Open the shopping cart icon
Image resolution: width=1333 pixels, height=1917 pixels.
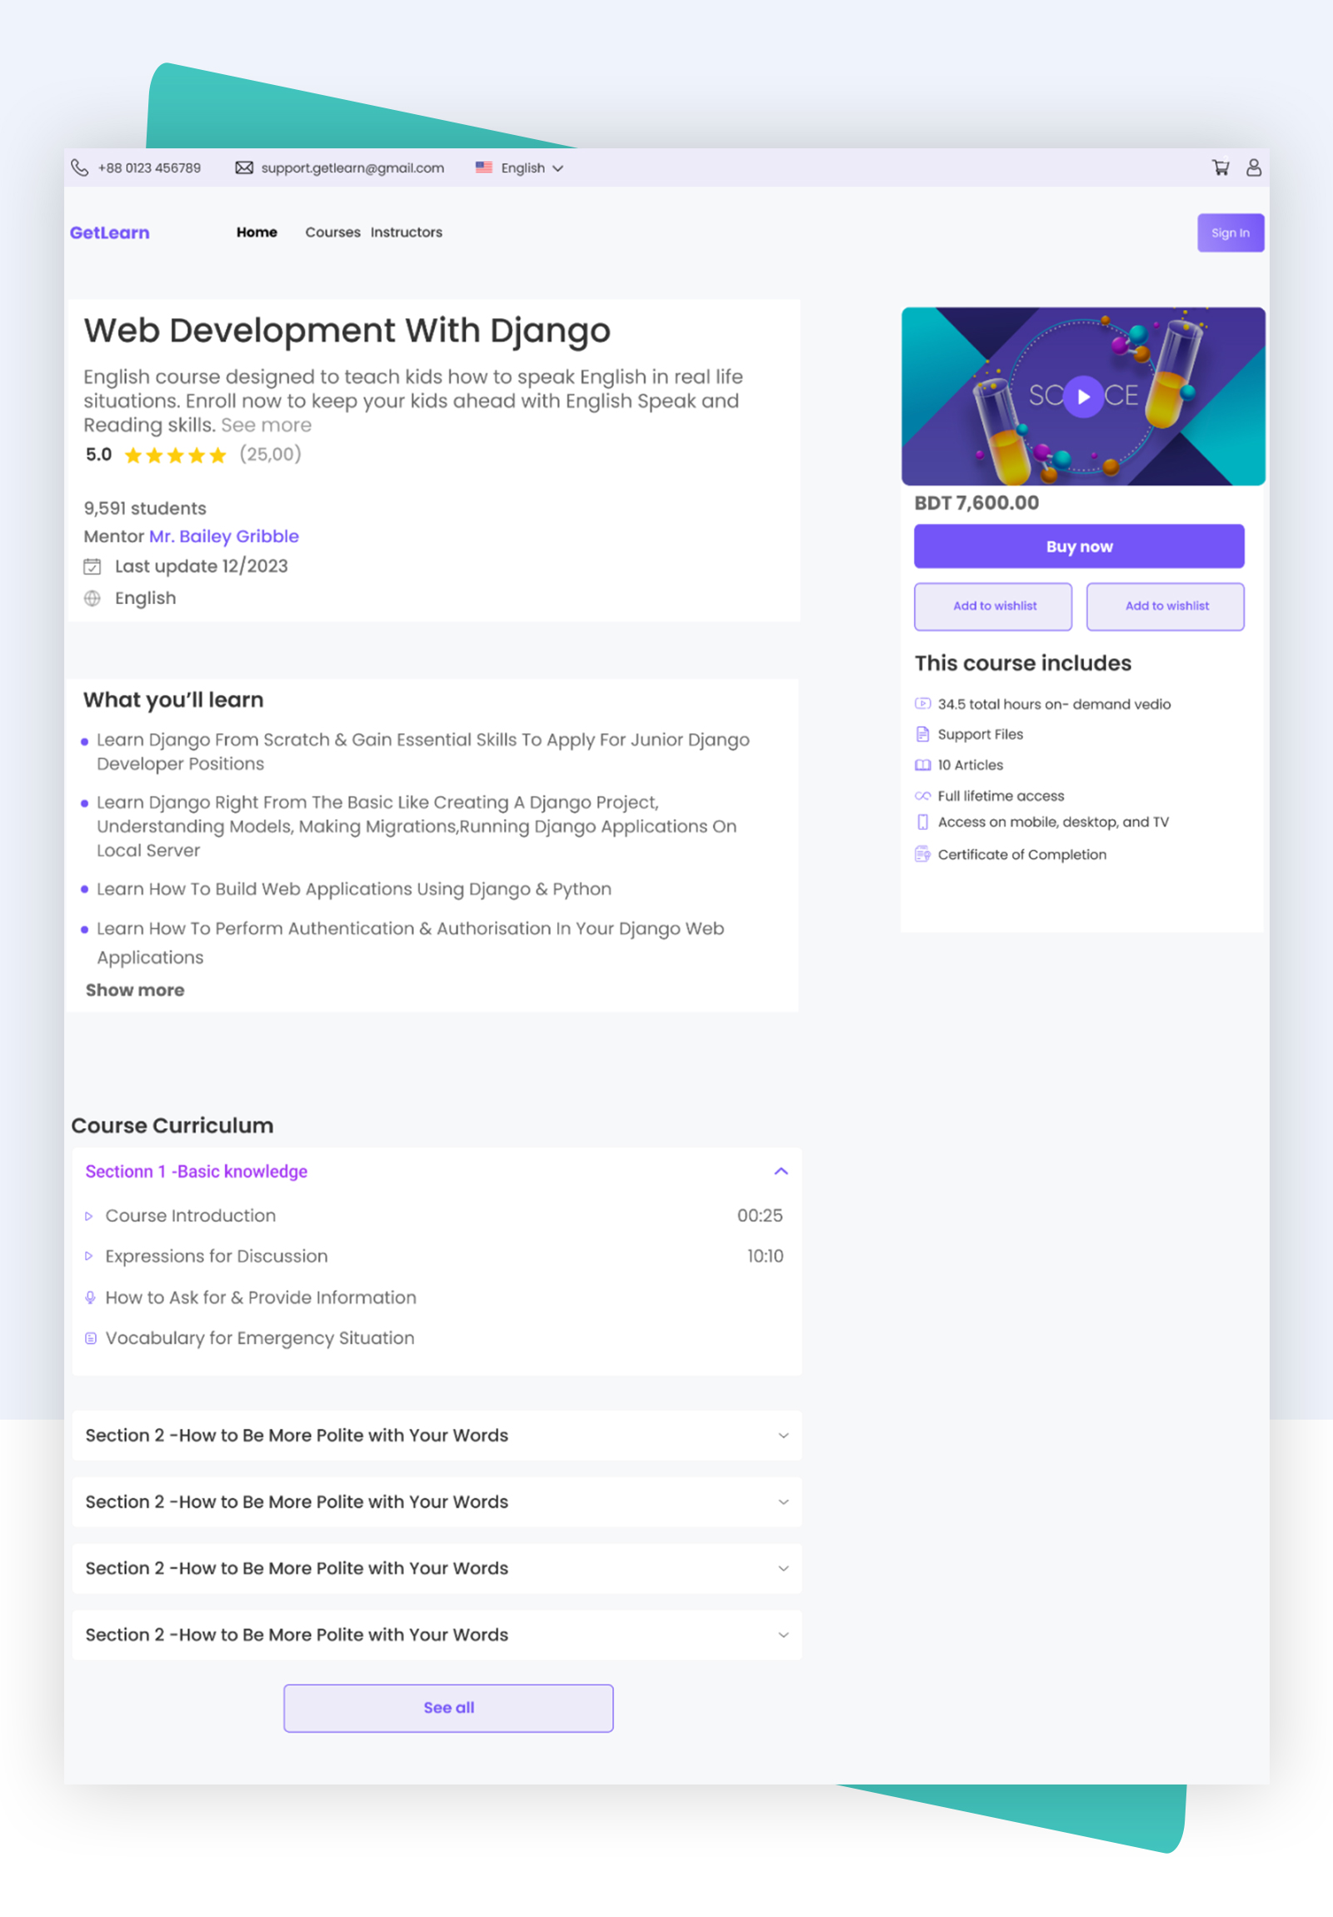(1220, 167)
